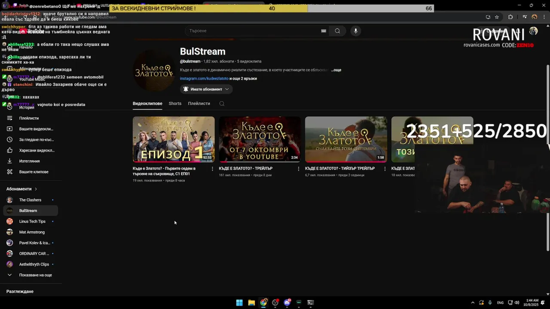Open Discord from the taskbar
550x309 pixels.
coord(287,303)
